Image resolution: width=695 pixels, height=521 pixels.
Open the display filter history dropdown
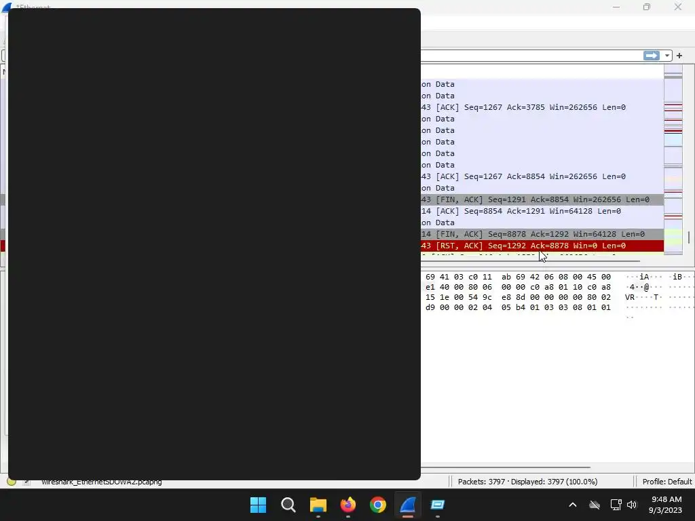click(667, 56)
